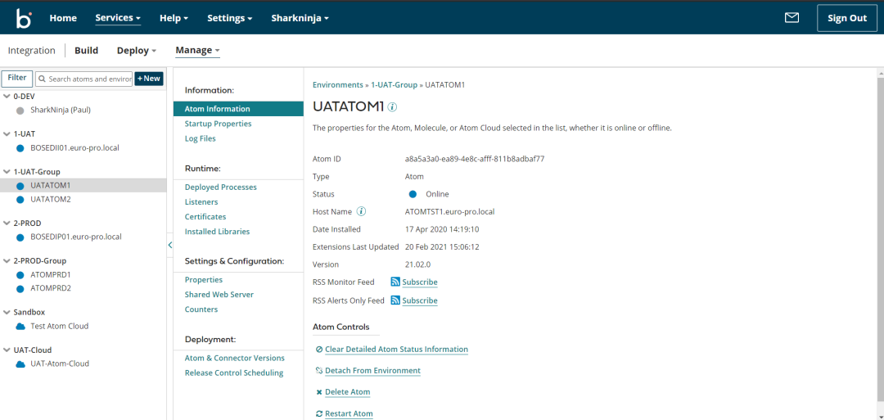Click Subscribe for RSS Alerts Only Feed
The height and width of the screenshot is (420, 884).
pyautogui.click(x=420, y=300)
